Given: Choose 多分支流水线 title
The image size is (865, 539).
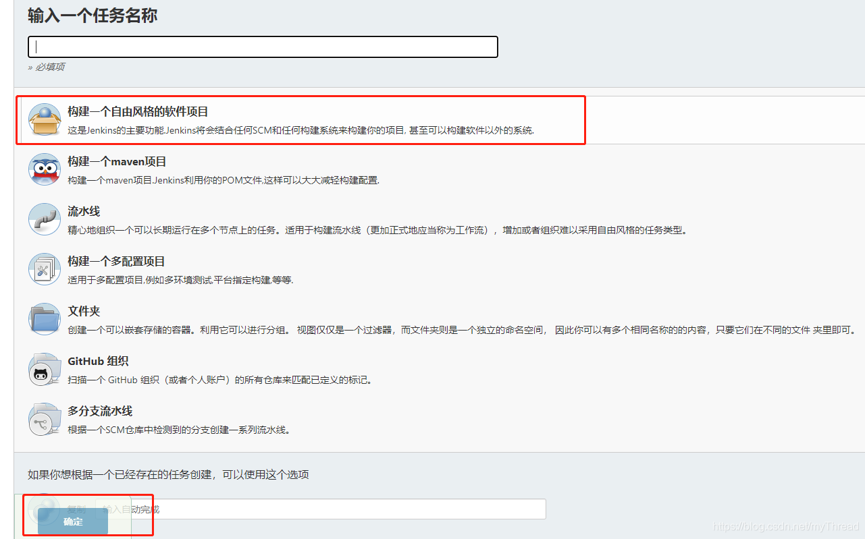Looking at the screenshot, I should pos(100,412).
